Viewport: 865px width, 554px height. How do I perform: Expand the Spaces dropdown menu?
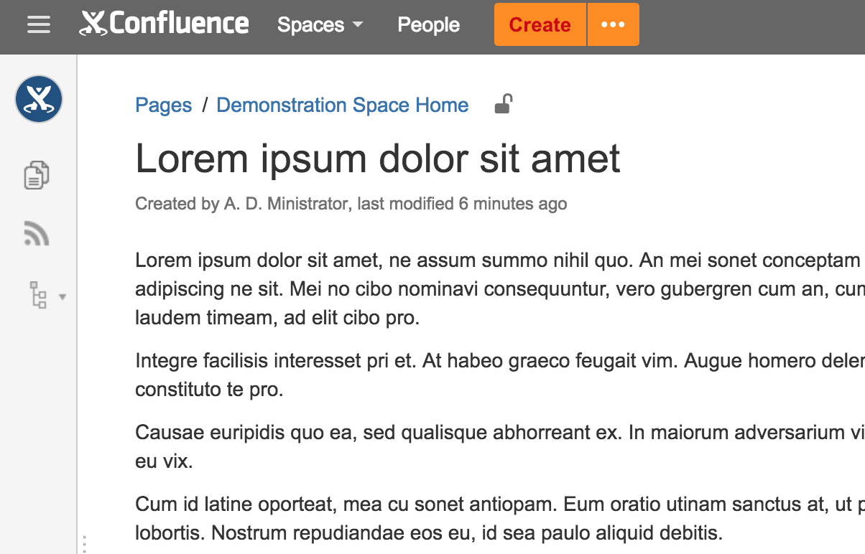click(x=320, y=25)
